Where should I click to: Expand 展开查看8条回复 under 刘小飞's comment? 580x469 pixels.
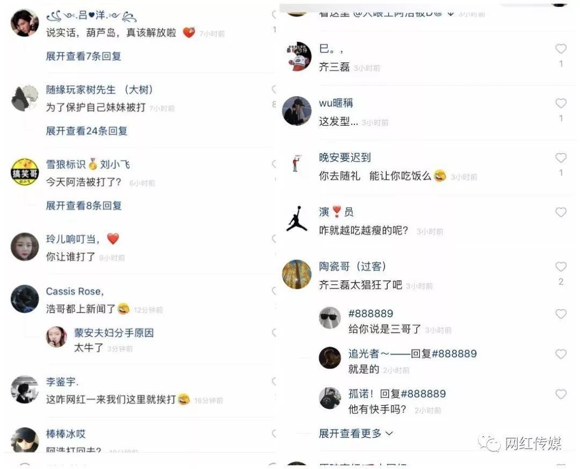84,206
